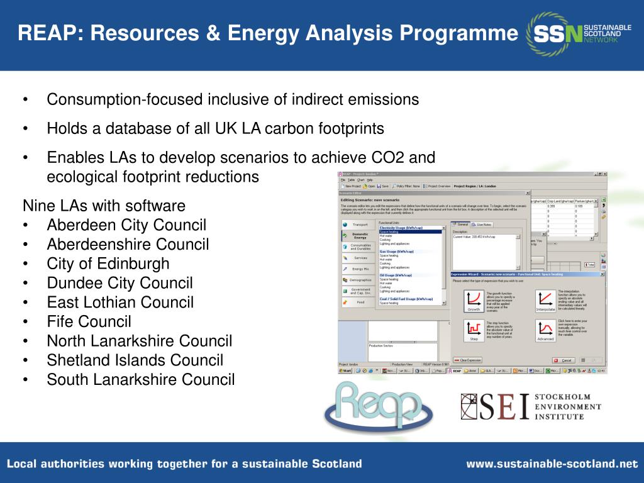The width and height of the screenshot is (644, 483).
Task: Select Cooking under Electricity Usage
Action: click(x=410, y=240)
